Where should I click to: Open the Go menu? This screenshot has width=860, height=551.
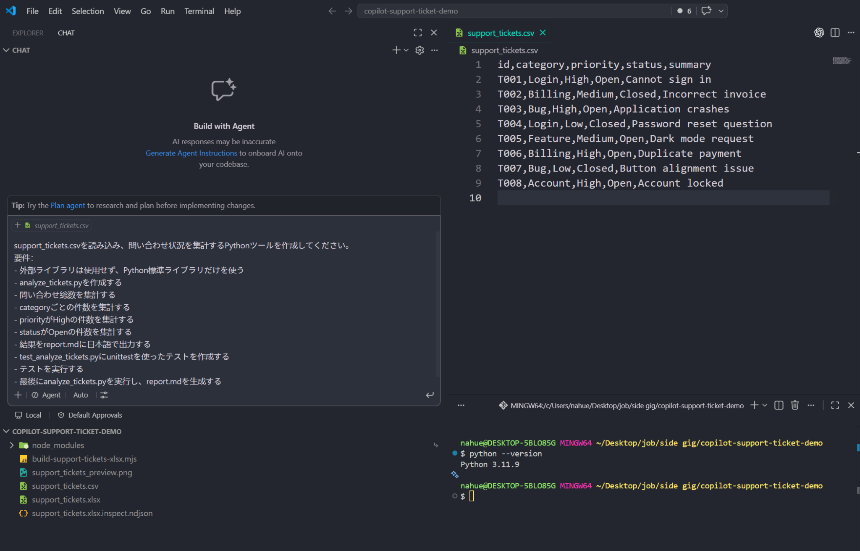pos(146,11)
